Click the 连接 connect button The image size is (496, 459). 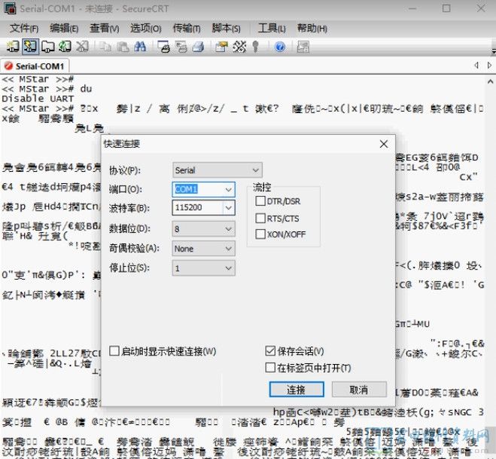coord(295,390)
